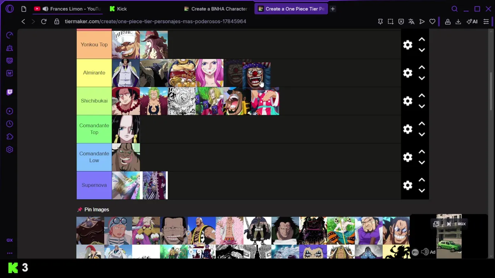Open settings gear for Comandante Low row
This screenshot has height=278, width=495.
408,157
